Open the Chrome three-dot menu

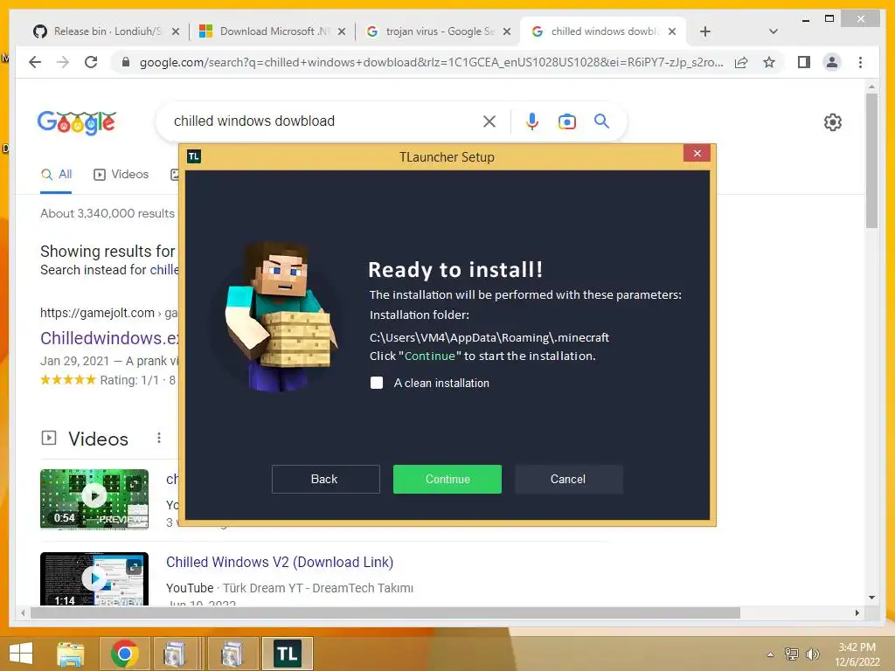click(x=860, y=62)
